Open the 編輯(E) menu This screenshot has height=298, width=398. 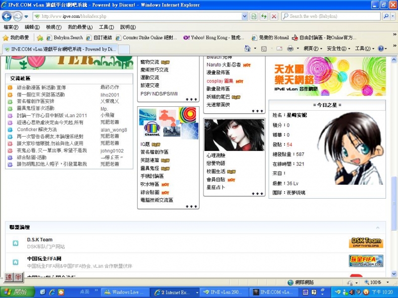(32, 27)
